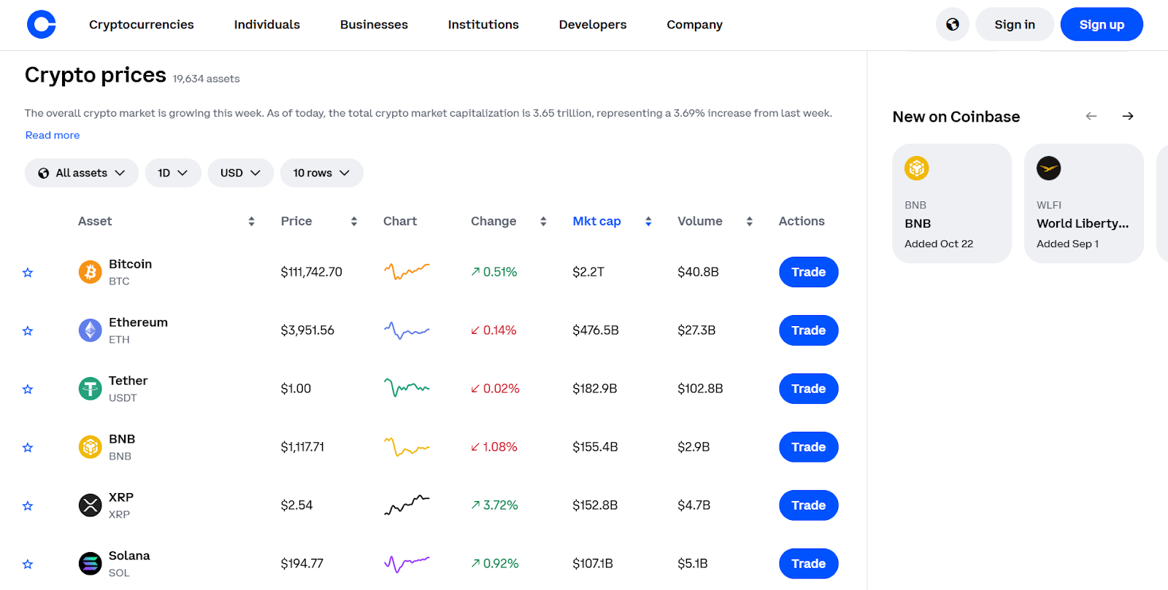Follow the Read more link
1168x590 pixels.
coord(53,135)
